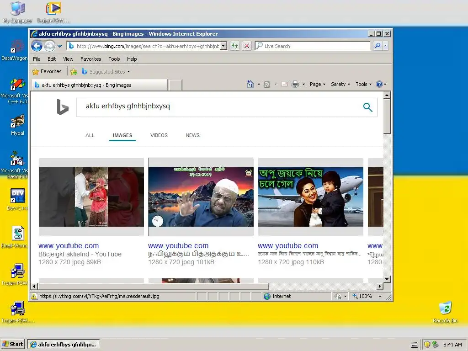468x351 pixels.
Task: Switch to the NEWS results tab
Action: [193, 135]
